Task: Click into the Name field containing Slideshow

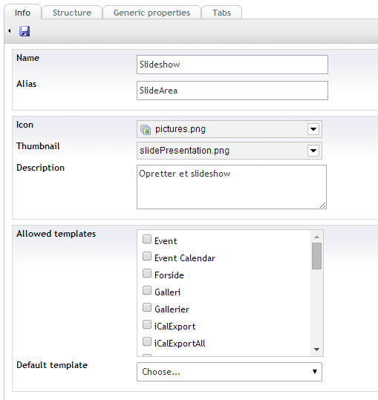Action: [232, 65]
